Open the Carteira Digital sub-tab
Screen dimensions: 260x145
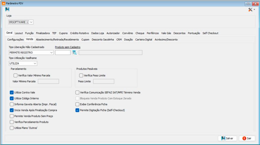[x=143, y=39]
